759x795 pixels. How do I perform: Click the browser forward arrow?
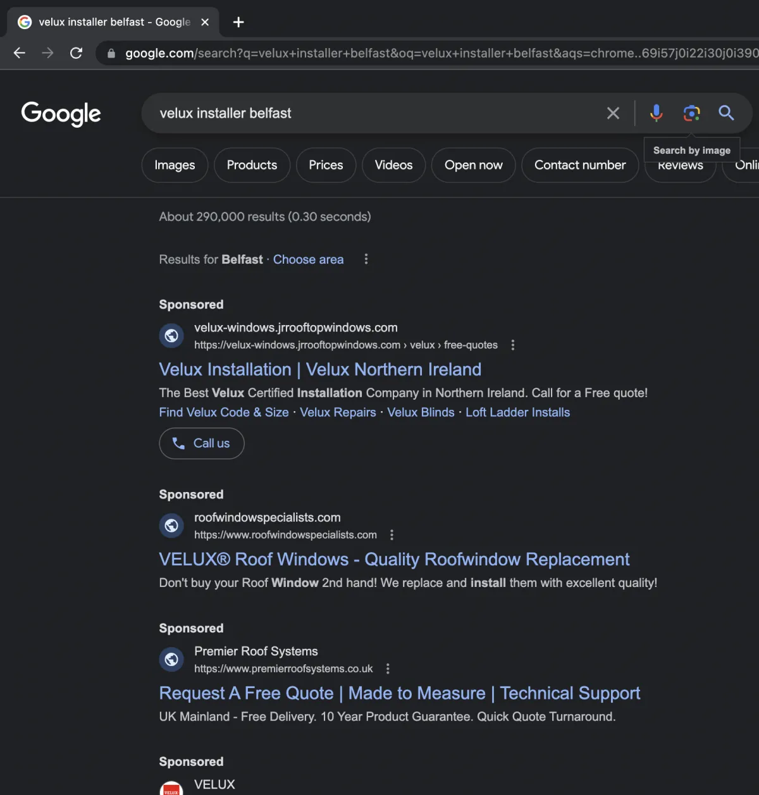point(47,53)
